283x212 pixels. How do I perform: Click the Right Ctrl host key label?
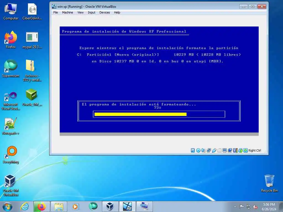point(255,150)
